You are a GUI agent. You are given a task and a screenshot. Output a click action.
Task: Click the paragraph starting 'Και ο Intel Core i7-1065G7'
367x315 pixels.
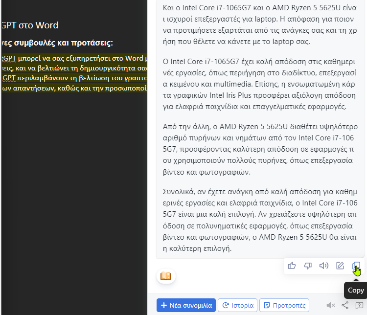pyautogui.click(x=260, y=24)
